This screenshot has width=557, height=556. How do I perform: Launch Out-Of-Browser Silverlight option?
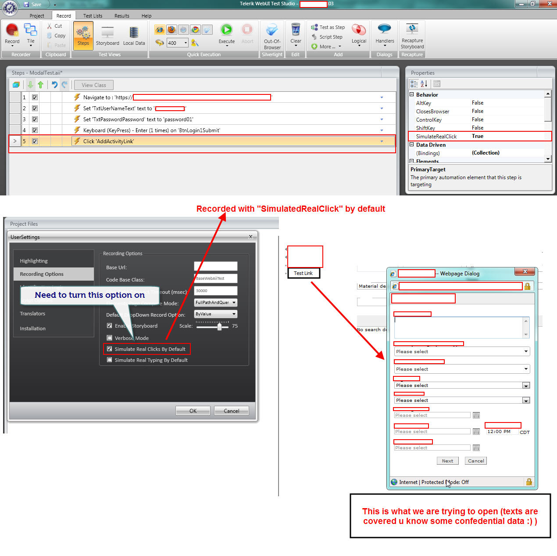click(x=272, y=36)
